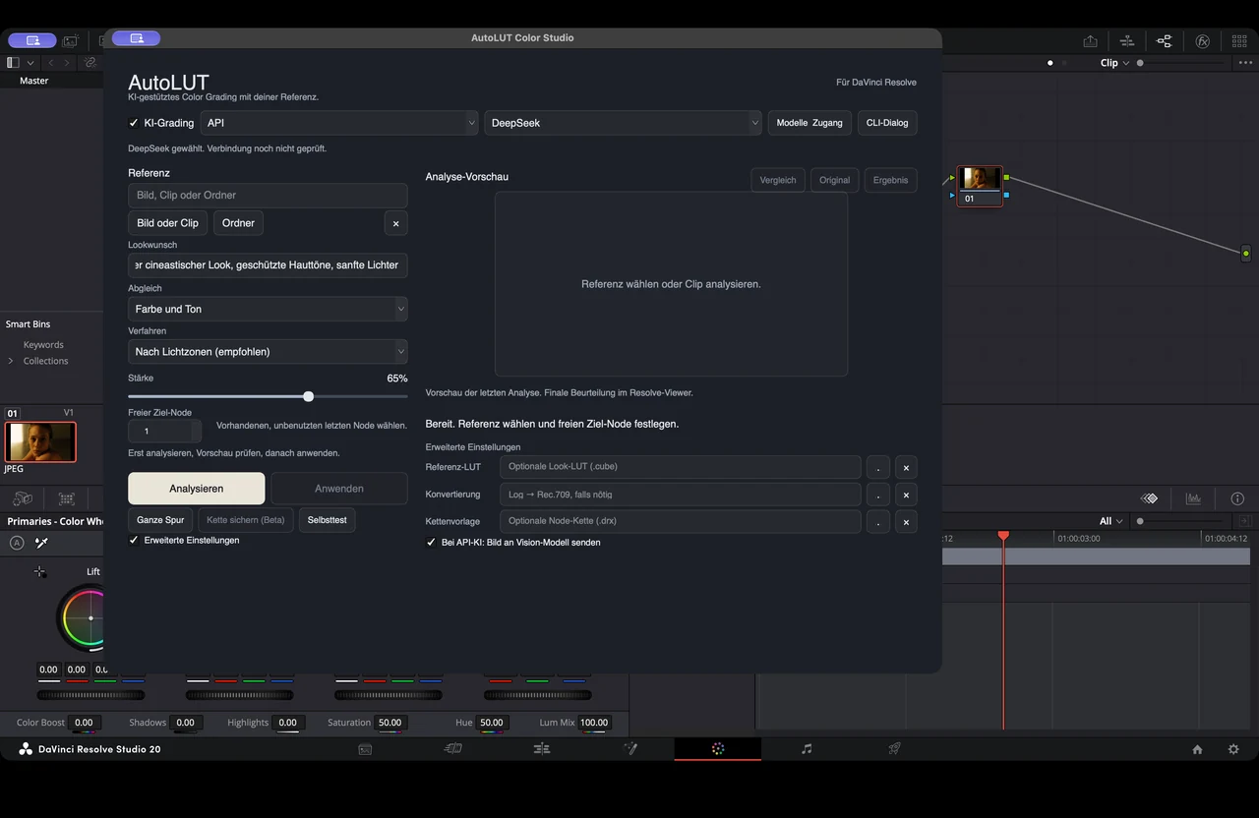The width and height of the screenshot is (1259, 818).
Task: Clear the Referenz field with x button
Action: (x=395, y=223)
